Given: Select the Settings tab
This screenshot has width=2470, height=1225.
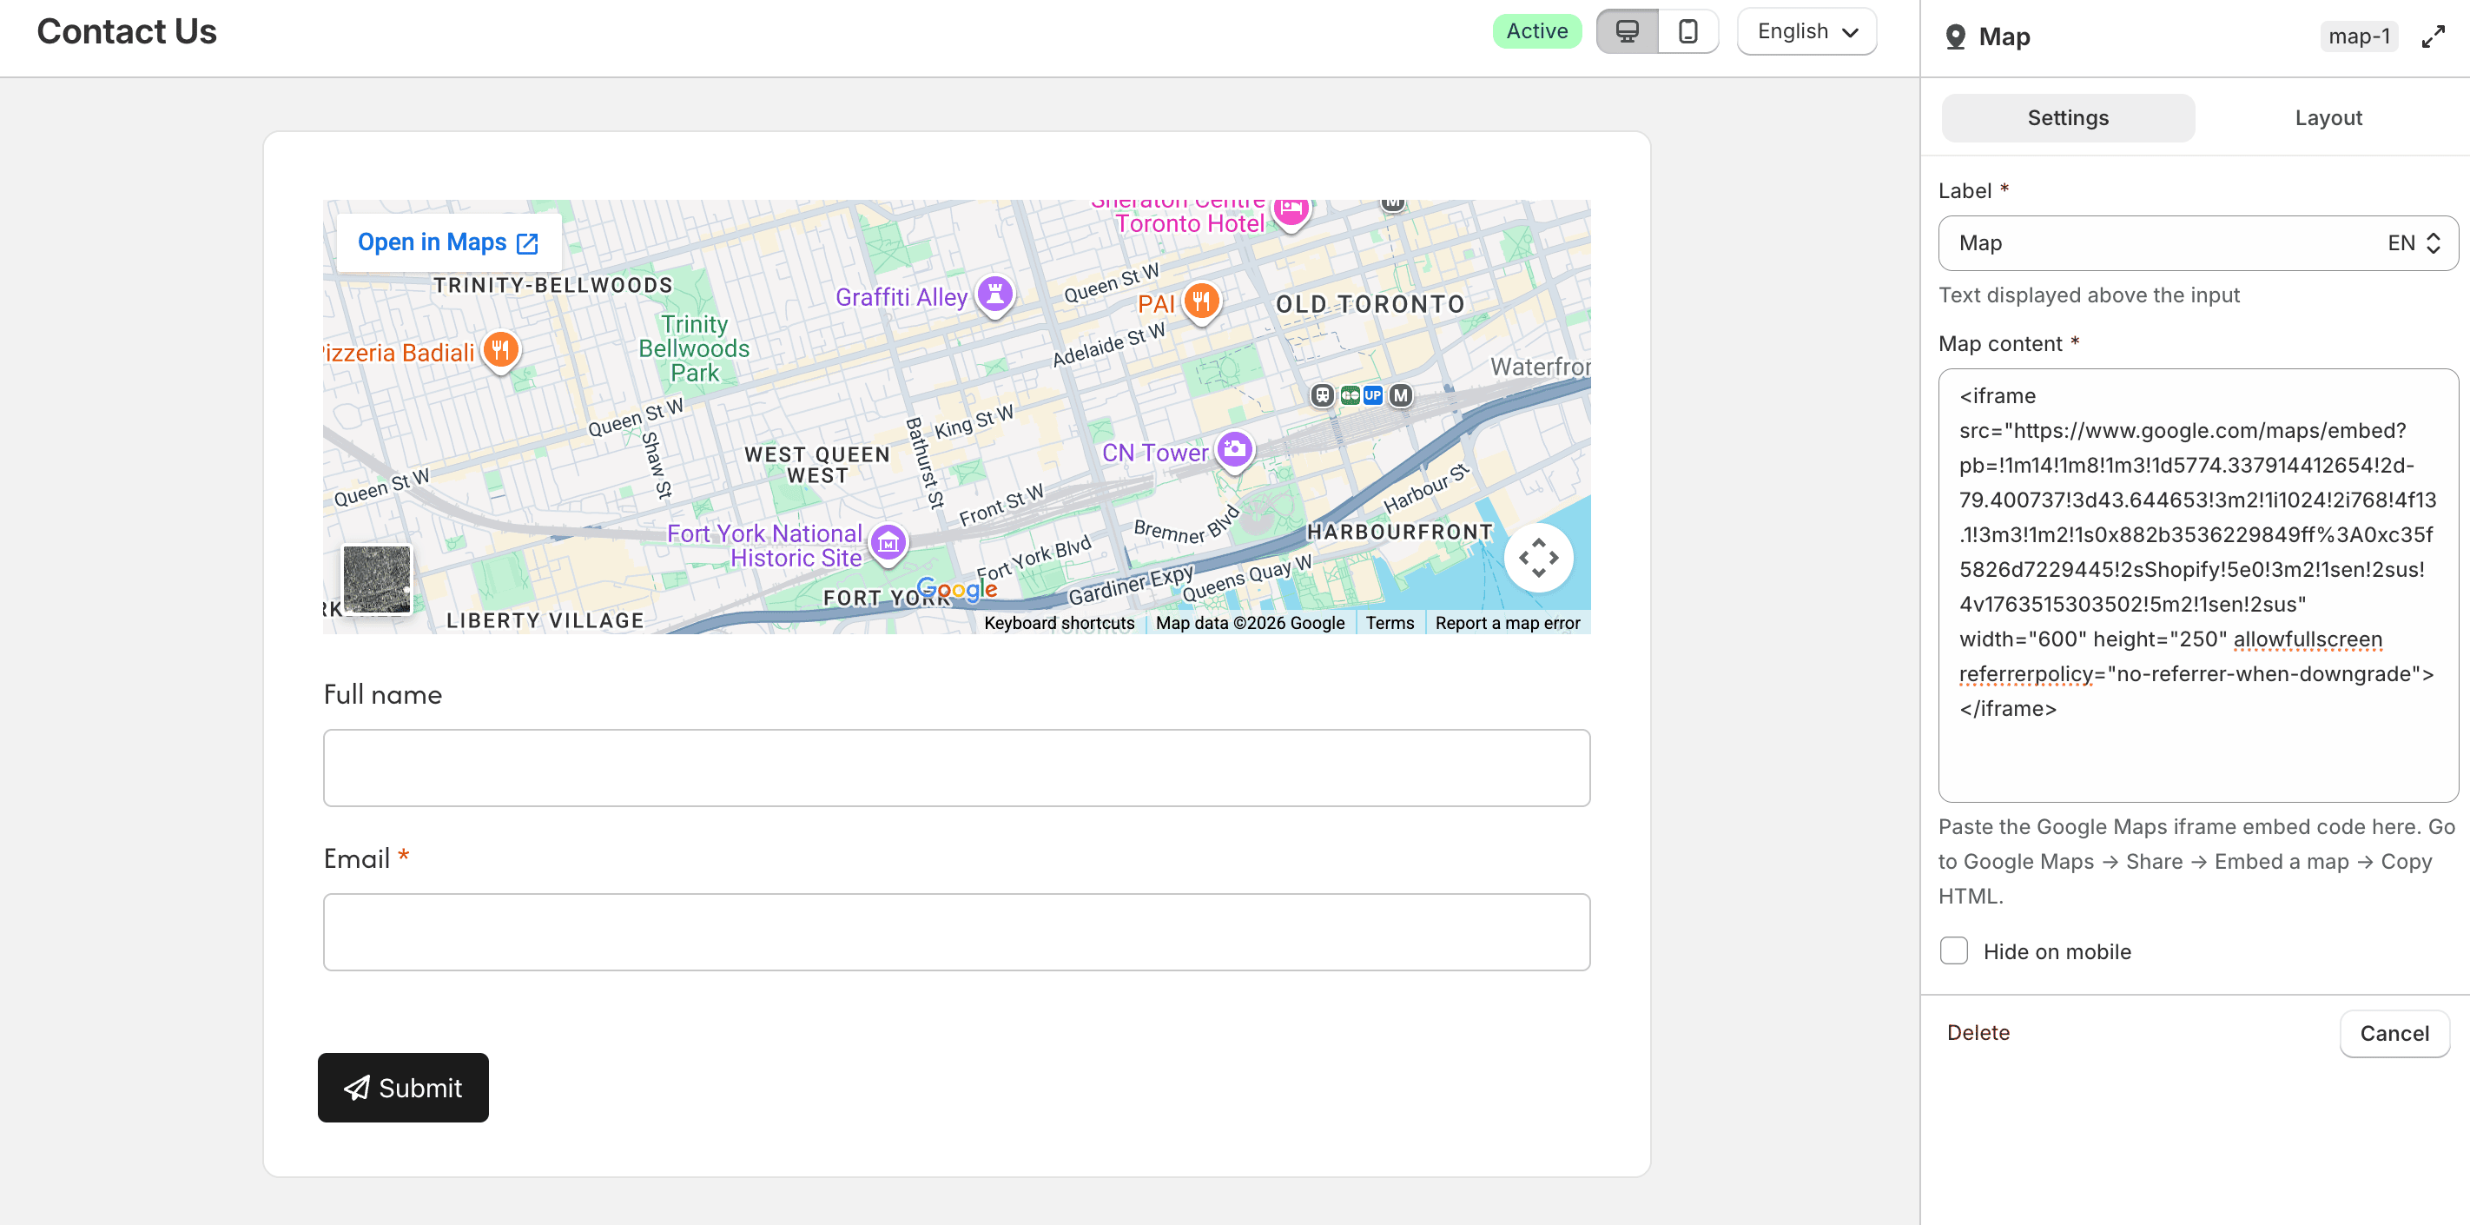Looking at the screenshot, I should pos(2067,118).
